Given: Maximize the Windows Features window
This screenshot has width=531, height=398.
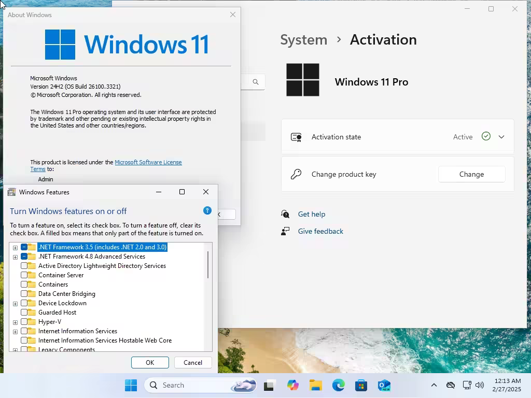Looking at the screenshot, I should tap(182, 192).
